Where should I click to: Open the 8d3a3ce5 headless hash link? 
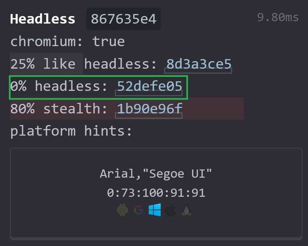point(198,64)
